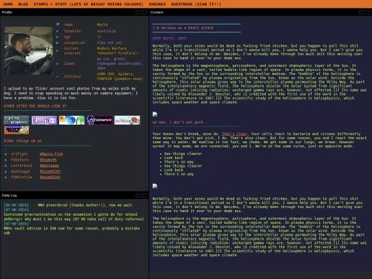Select subheading 'no man, i don't eat pork'
Screen dimensions: 372x279
click(x=178, y=123)
